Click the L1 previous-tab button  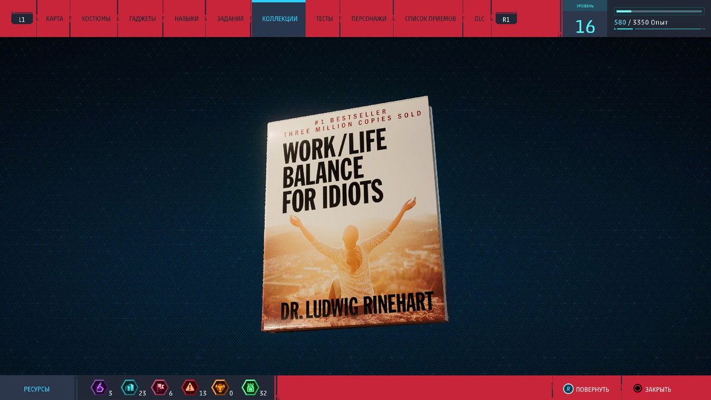tap(22, 19)
